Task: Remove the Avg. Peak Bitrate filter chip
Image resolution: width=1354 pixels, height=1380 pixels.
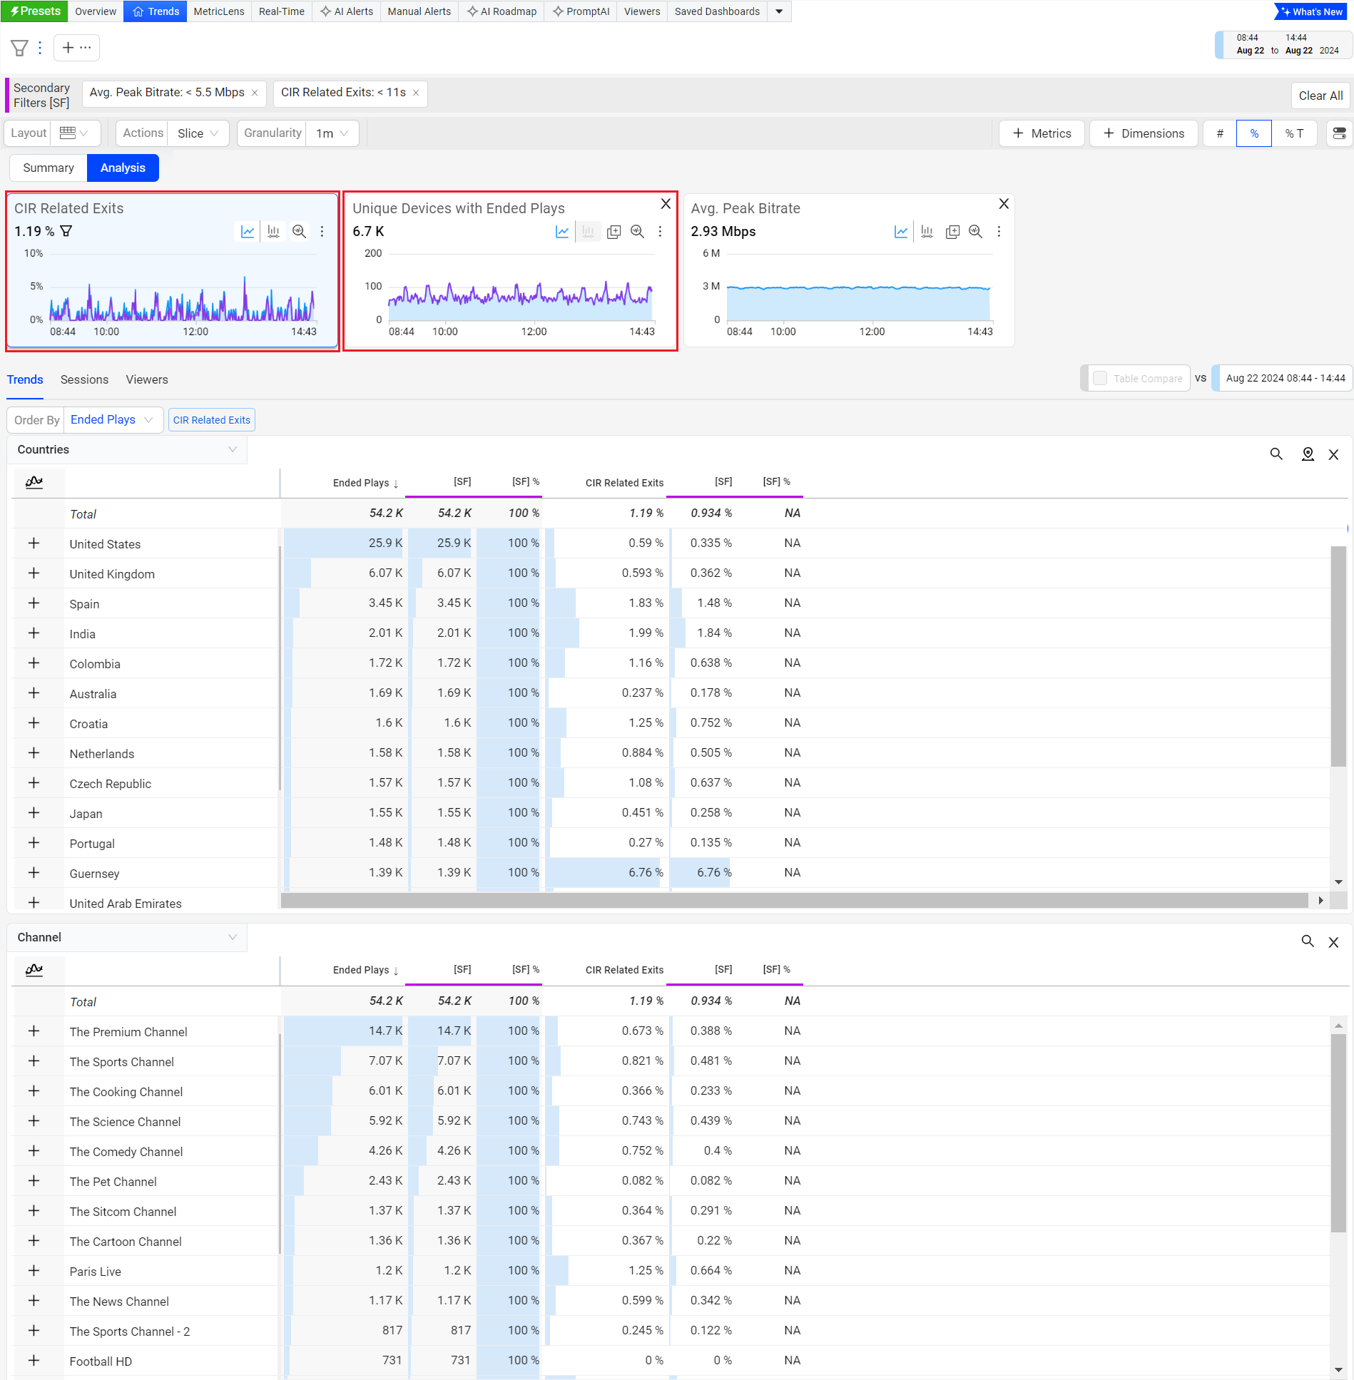Action: 255,93
